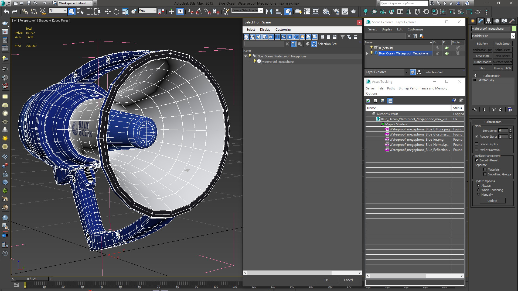The image size is (518, 291).
Task: Open Server menu in Asset Tracking
Action: coord(370,88)
